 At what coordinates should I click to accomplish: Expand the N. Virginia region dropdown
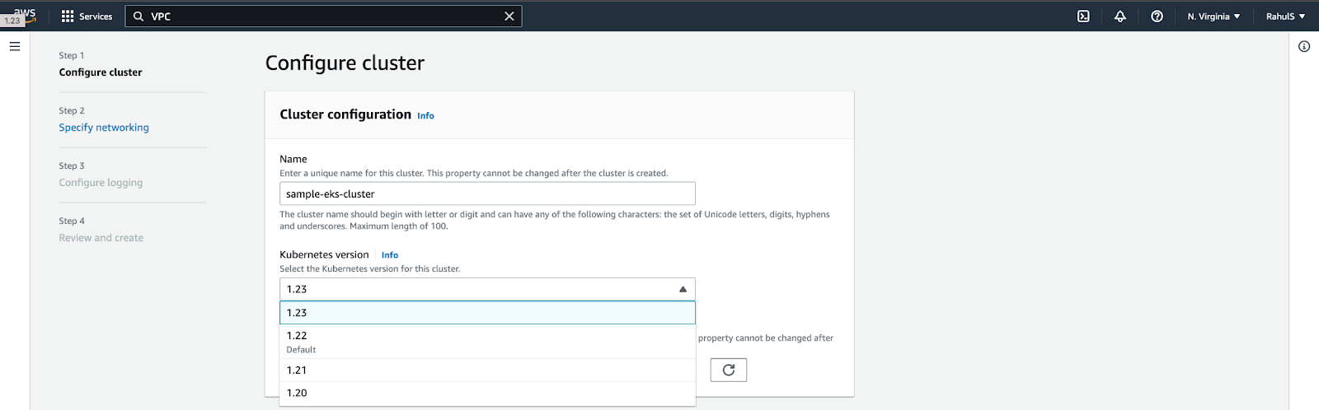[x=1213, y=16]
